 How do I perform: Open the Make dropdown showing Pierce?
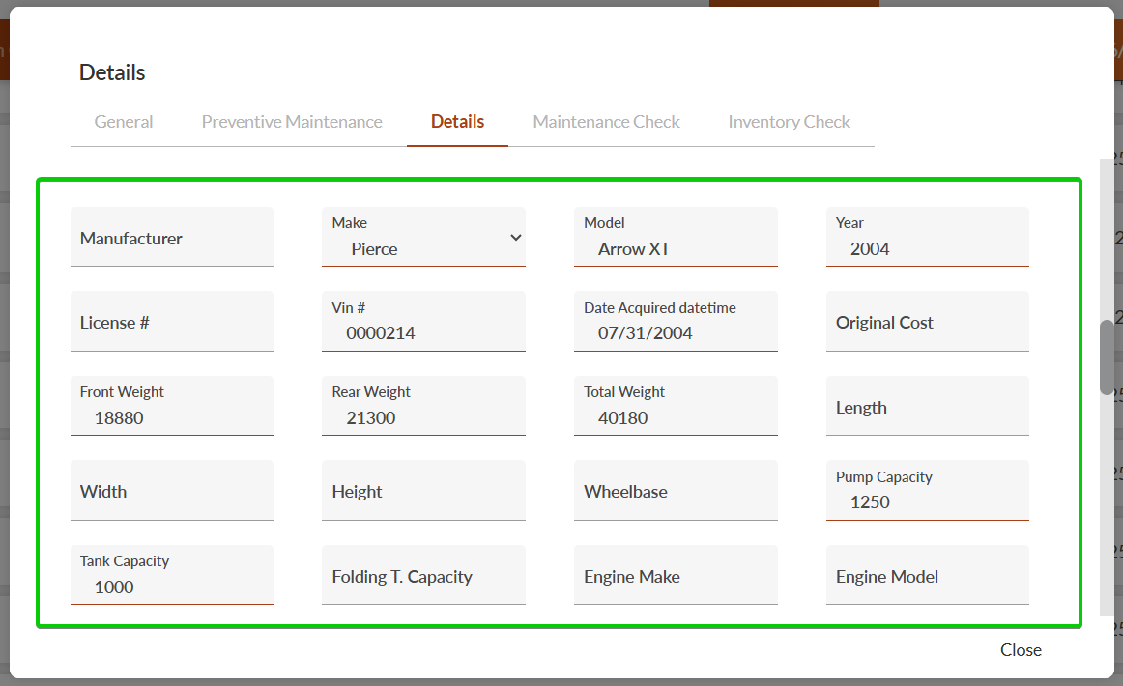pos(423,238)
